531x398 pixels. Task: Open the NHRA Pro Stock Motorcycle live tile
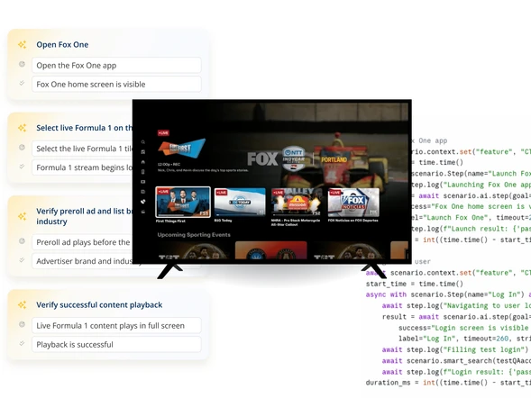pyautogui.click(x=297, y=203)
